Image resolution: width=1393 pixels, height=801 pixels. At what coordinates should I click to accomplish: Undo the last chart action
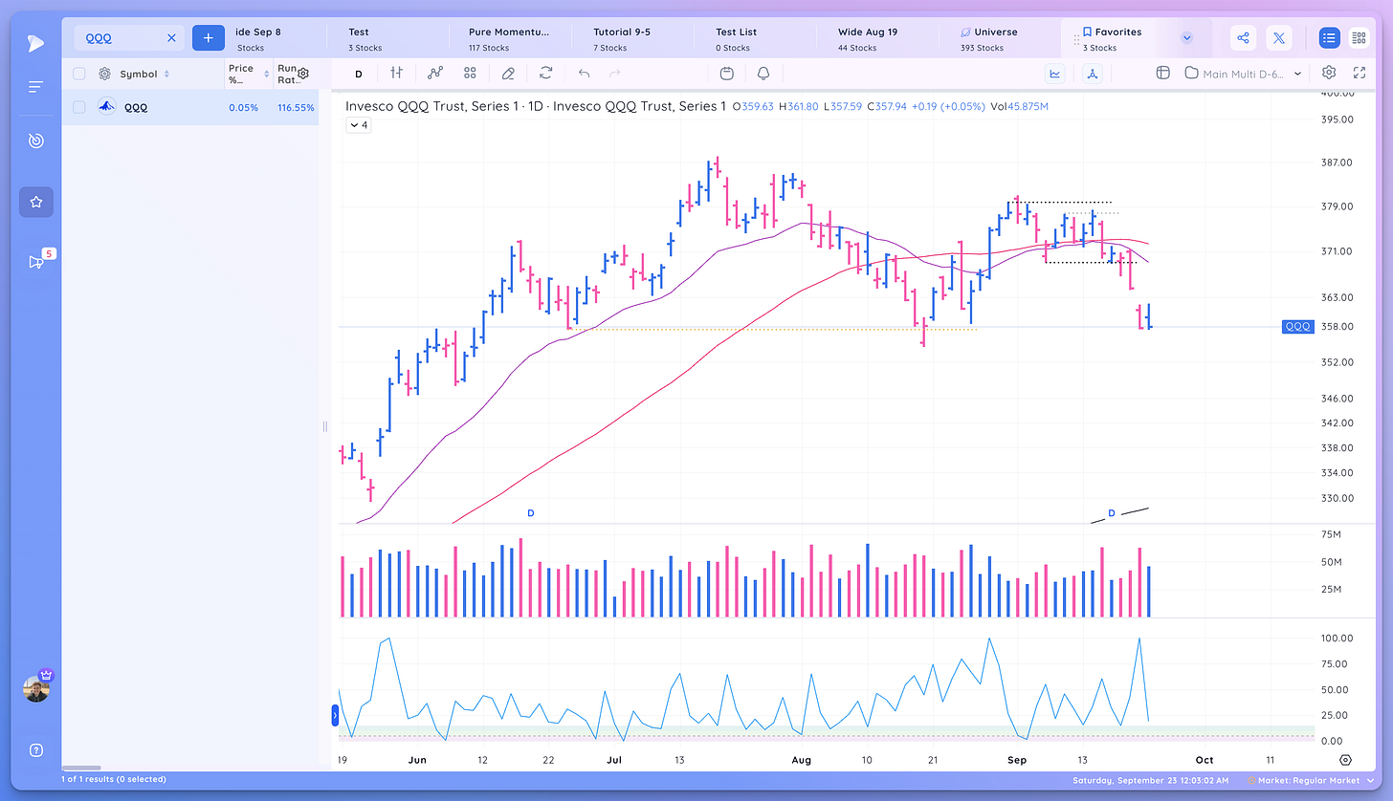pyautogui.click(x=584, y=73)
